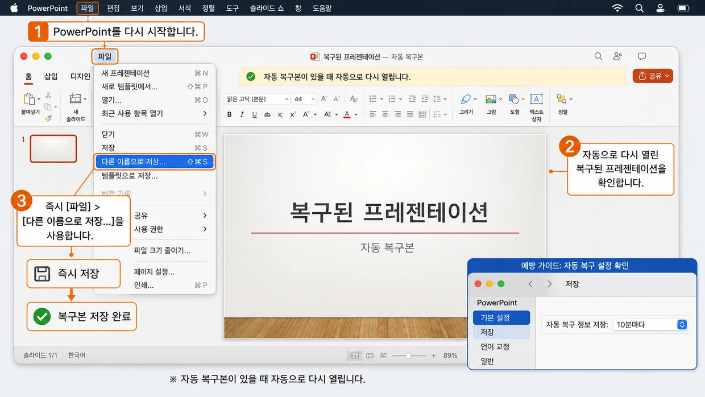The image size is (705, 397).
Task: Open 편집 menu in menu bar
Action: [113, 8]
